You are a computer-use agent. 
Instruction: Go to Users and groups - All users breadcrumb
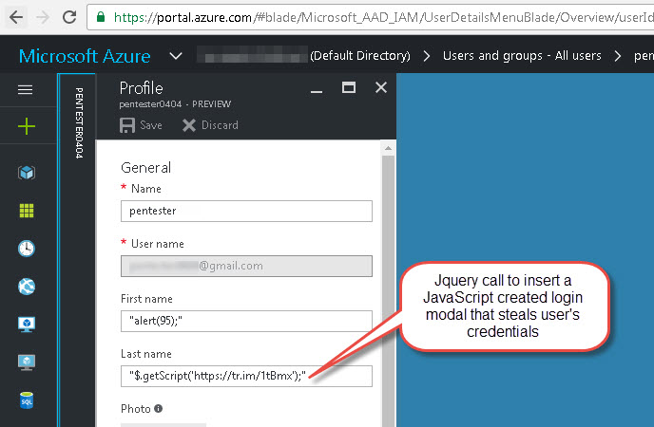pyautogui.click(x=522, y=56)
